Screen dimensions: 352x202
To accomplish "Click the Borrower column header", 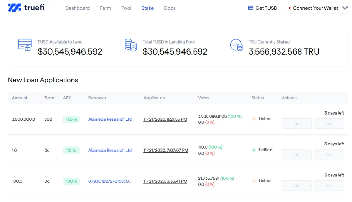I will [x=97, y=98].
